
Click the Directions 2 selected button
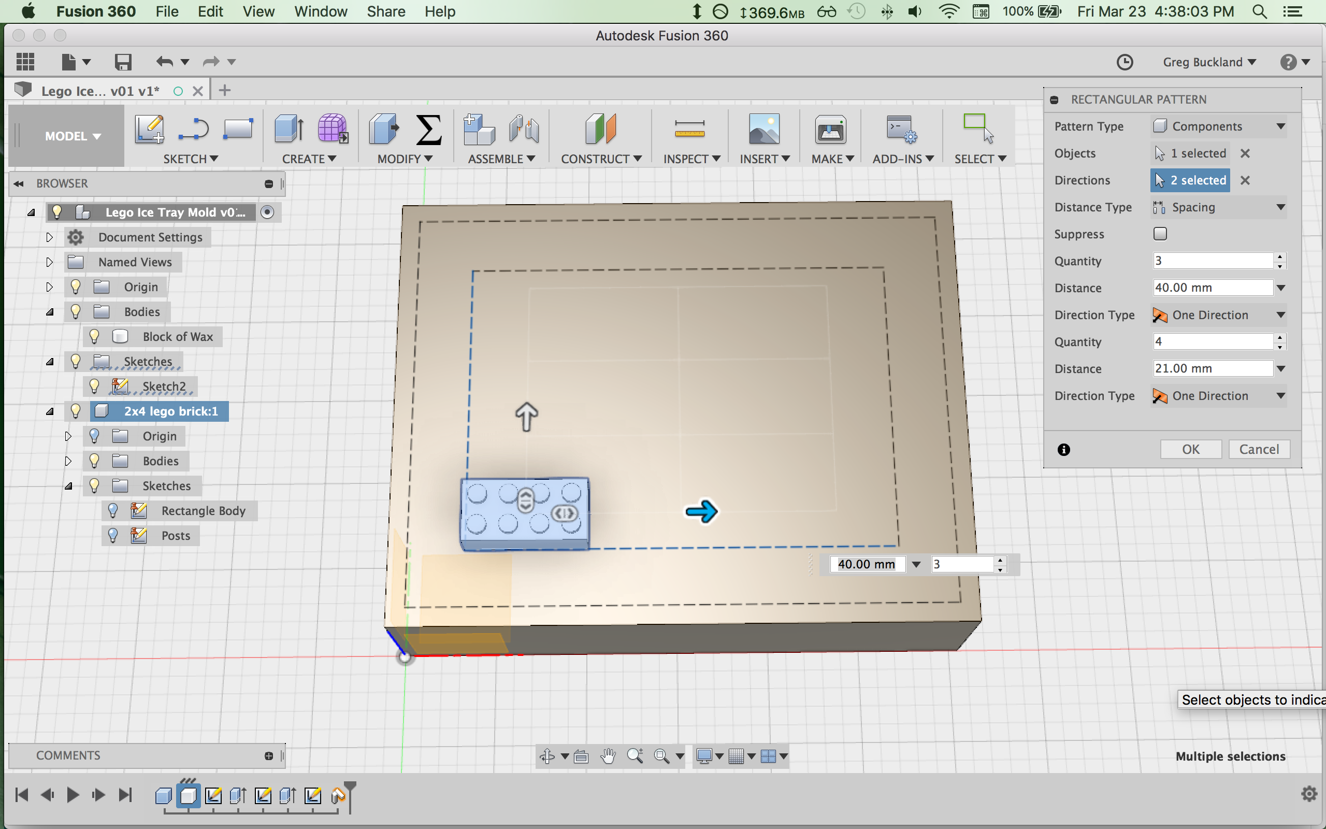(1190, 180)
